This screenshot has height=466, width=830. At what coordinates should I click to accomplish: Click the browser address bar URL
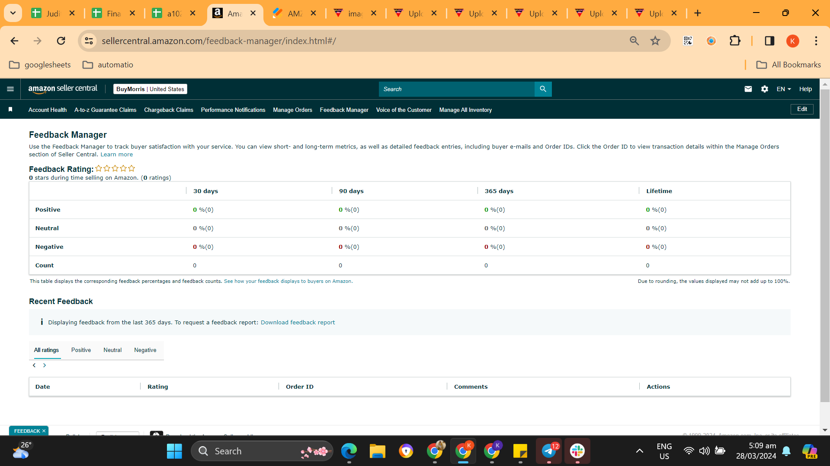[x=219, y=41]
